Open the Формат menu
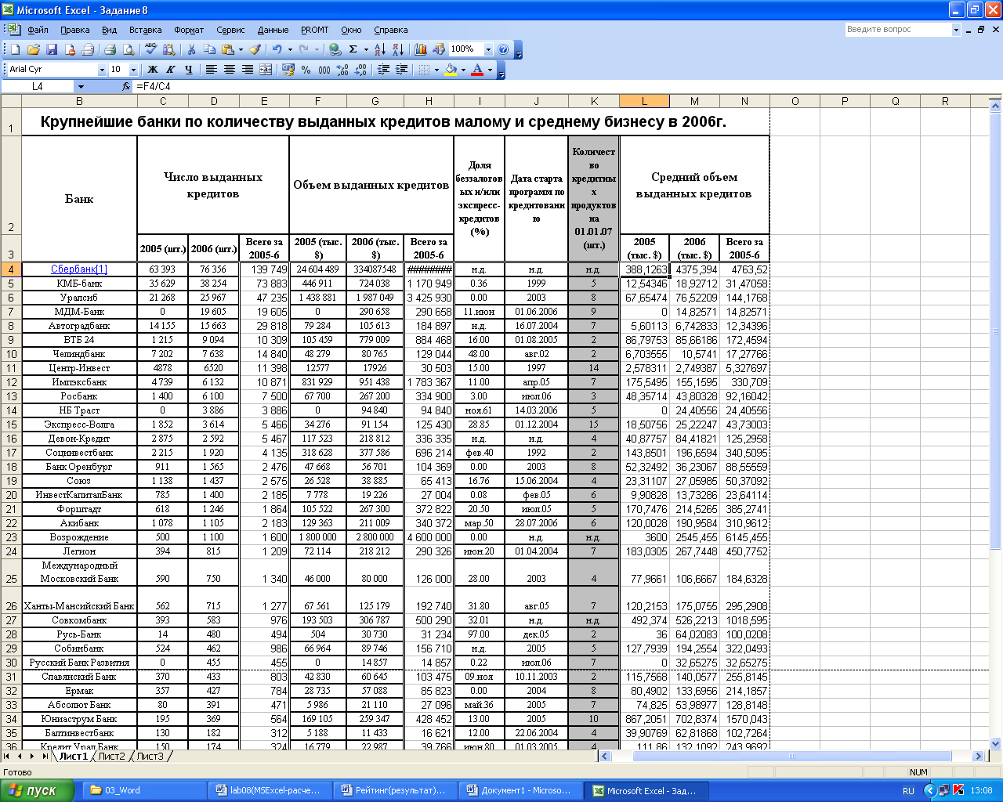The image size is (1003, 802). [x=189, y=30]
